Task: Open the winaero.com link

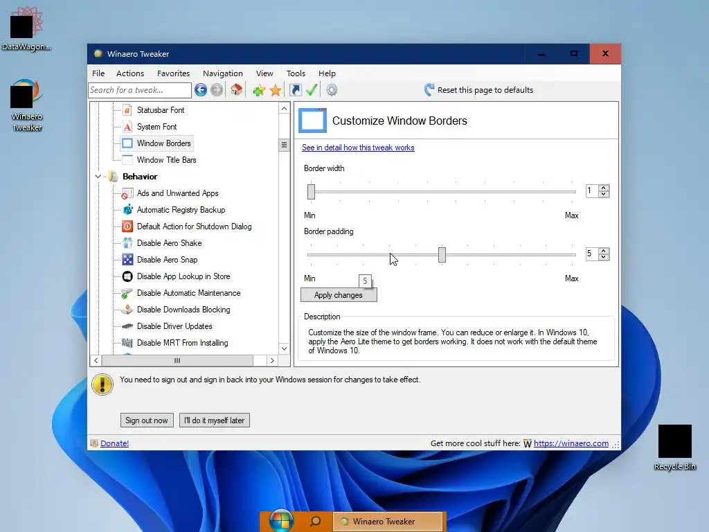Action: [x=571, y=443]
